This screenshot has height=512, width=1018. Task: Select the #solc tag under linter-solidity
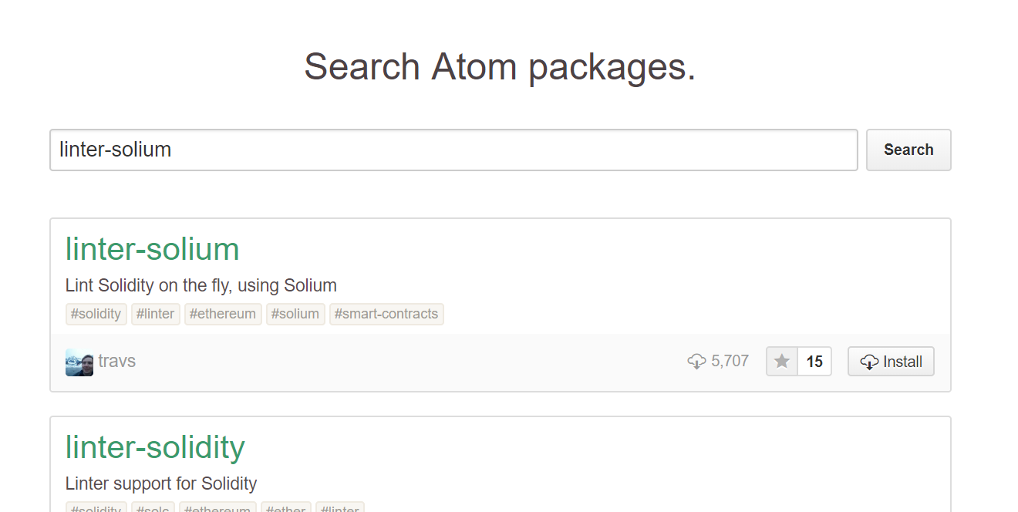click(153, 509)
